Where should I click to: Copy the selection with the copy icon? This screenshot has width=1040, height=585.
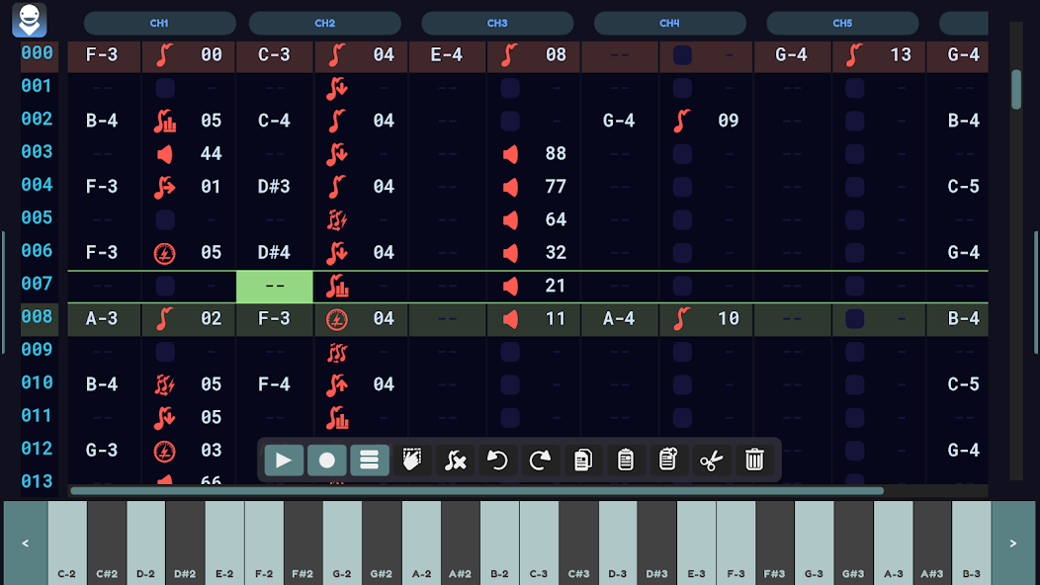(x=582, y=460)
